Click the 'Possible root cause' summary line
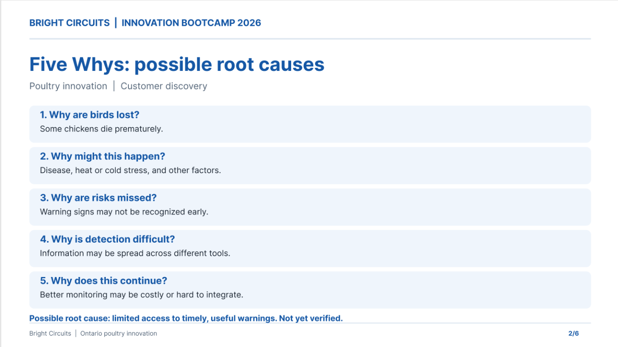This screenshot has width=618, height=347. 186,318
